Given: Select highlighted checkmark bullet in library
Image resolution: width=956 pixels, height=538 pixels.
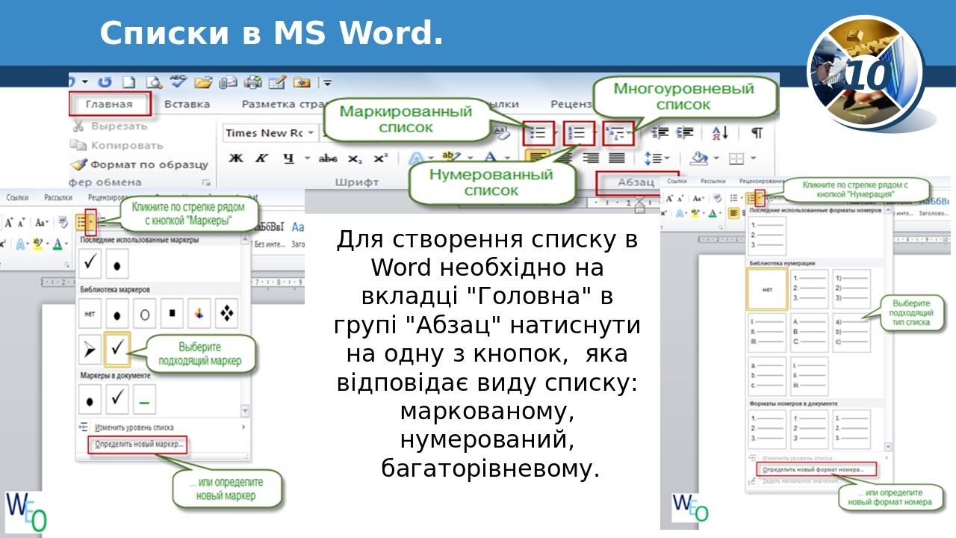Looking at the screenshot, I should coord(118,349).
